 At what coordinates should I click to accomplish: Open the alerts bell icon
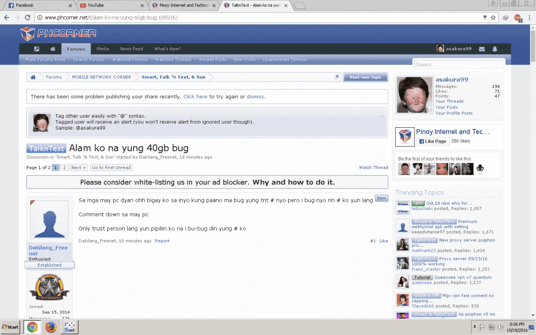[x=495, y=49]
